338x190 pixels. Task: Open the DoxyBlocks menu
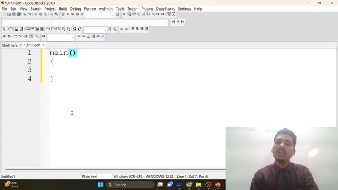coord(165,9)
